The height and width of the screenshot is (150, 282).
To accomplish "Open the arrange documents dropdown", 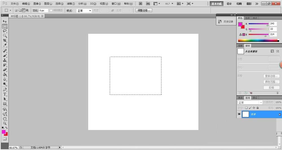I will click(180, 4).
